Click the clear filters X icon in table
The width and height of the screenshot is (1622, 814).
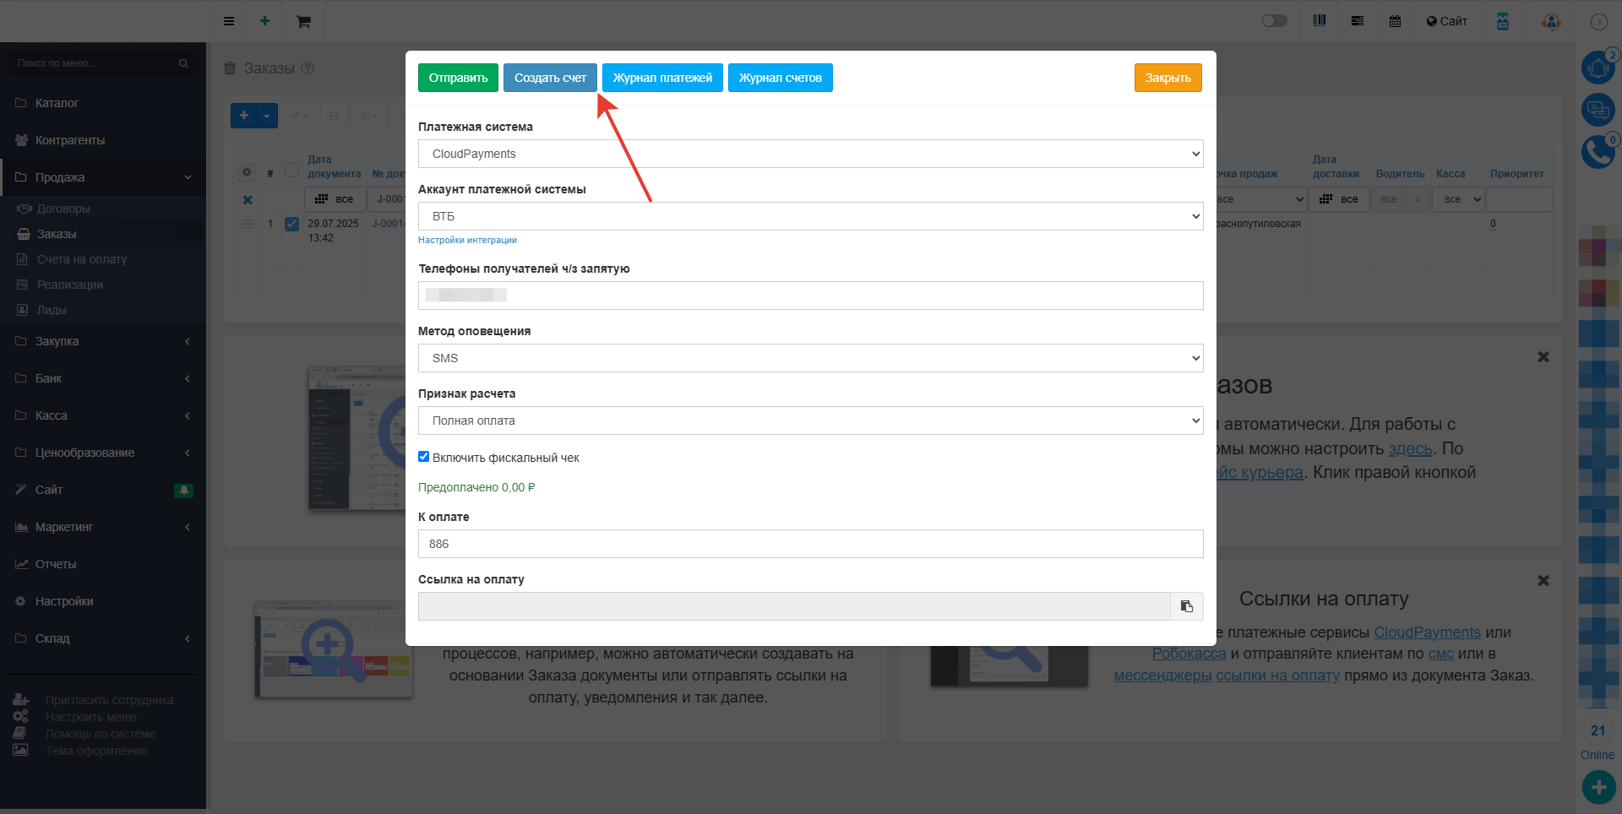click(x=248, y=200)
